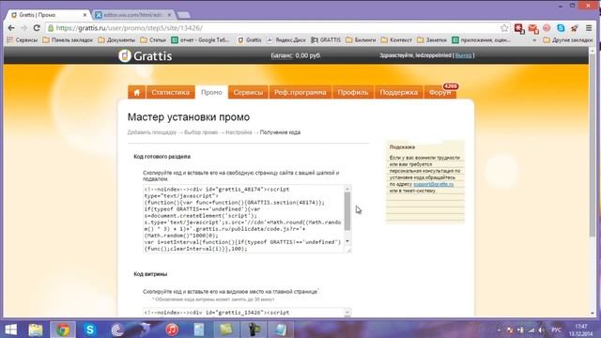This screenshot has width=601, height=338.
Task: Click the rocket extension icon in toolbar
Action: pyautogui.click(x=574, y=28)
